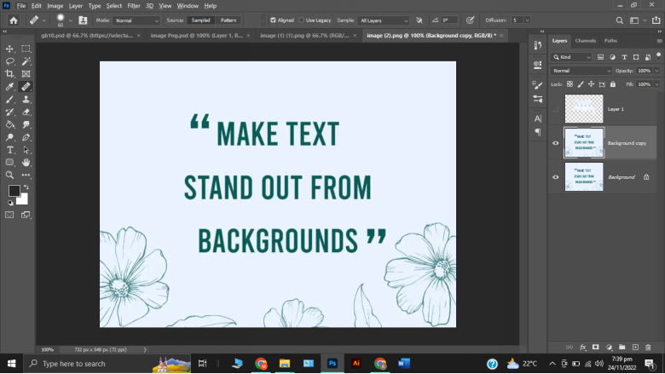Click the foreground color swatch
Viewport: 665px width, 374px height.
[13, 190]
